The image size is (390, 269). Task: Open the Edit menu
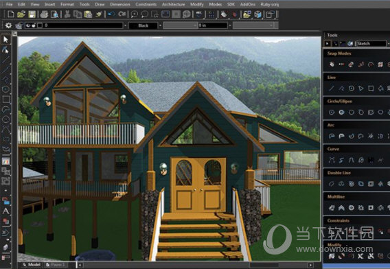[x=21, y=4]
